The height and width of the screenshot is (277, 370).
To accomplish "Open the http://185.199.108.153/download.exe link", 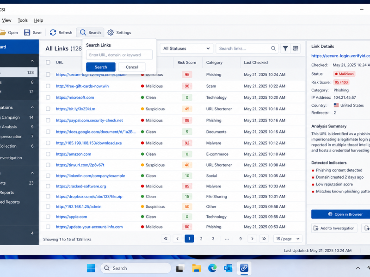I will tap(89, 143).
